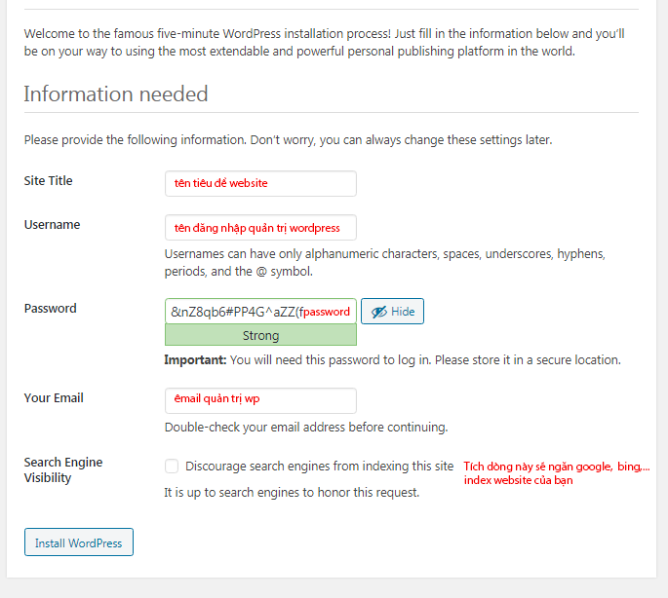This screenshot has height=598, width=668.
Task: Click the Install WordPress button
Action: [x=79, y=542]
